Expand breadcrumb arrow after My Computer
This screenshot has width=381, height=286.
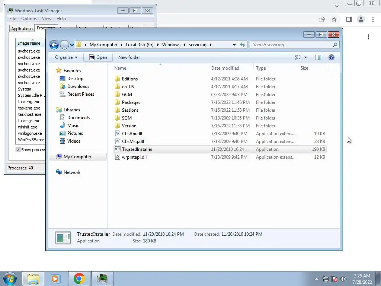121,45
